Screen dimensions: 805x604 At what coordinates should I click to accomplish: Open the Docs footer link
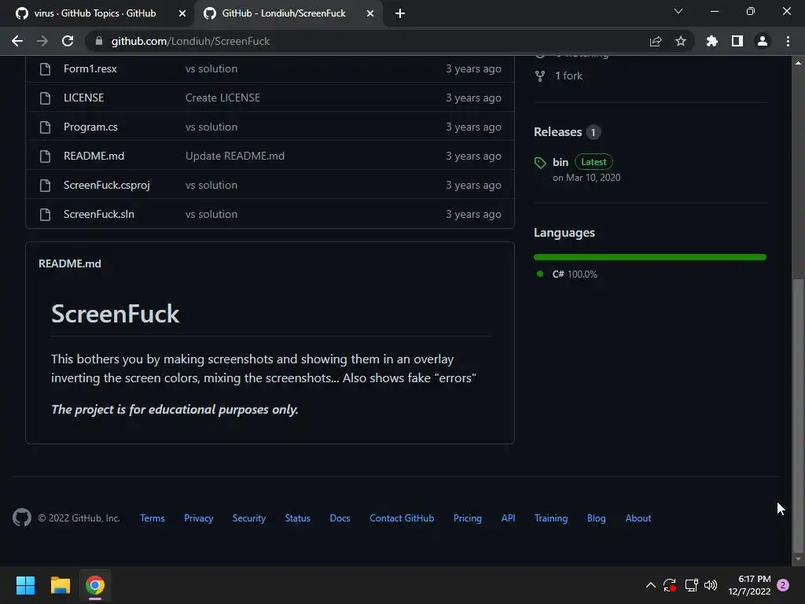[x=340, y=518]
